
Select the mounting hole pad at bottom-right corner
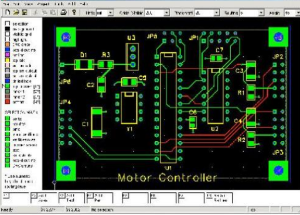coord(278,170)
